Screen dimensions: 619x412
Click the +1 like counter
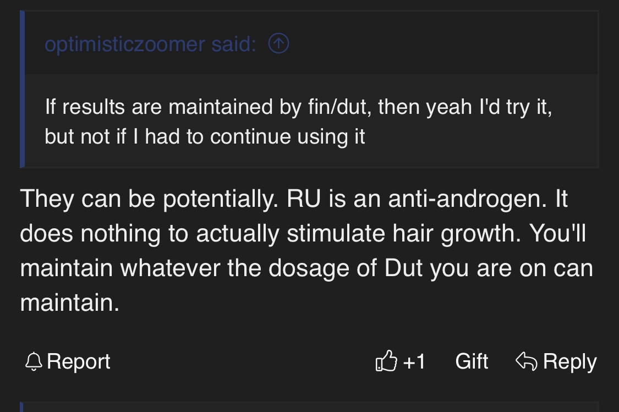point(414,361)
